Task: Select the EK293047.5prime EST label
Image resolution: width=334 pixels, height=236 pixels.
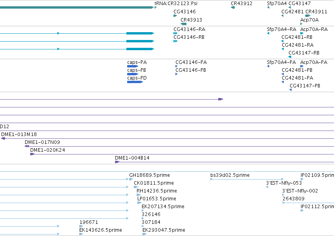Action: point(164,230)
